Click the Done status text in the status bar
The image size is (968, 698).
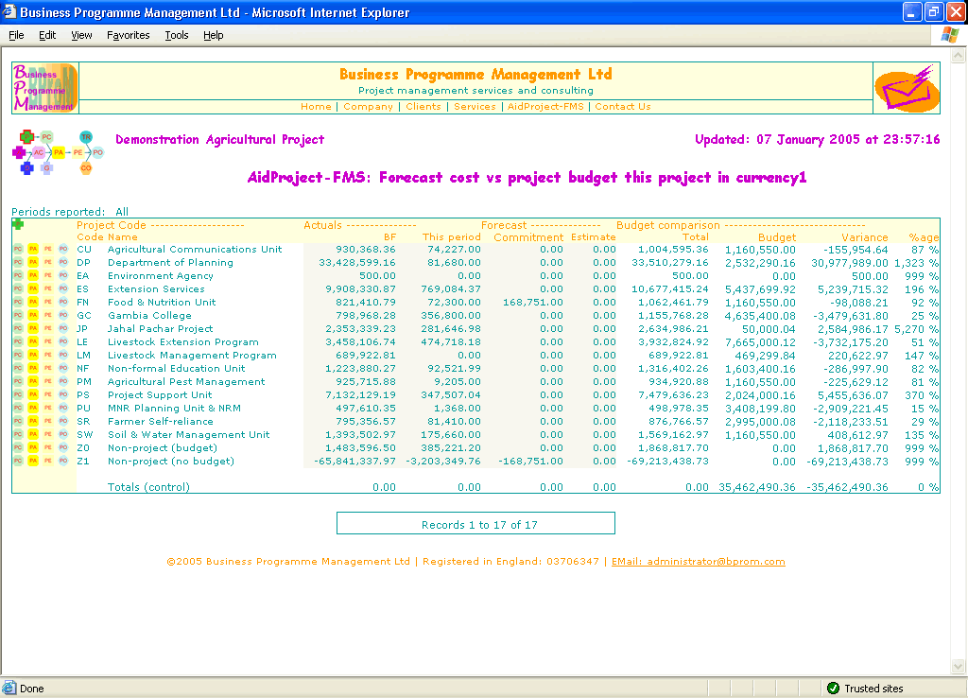coord(32,689)
